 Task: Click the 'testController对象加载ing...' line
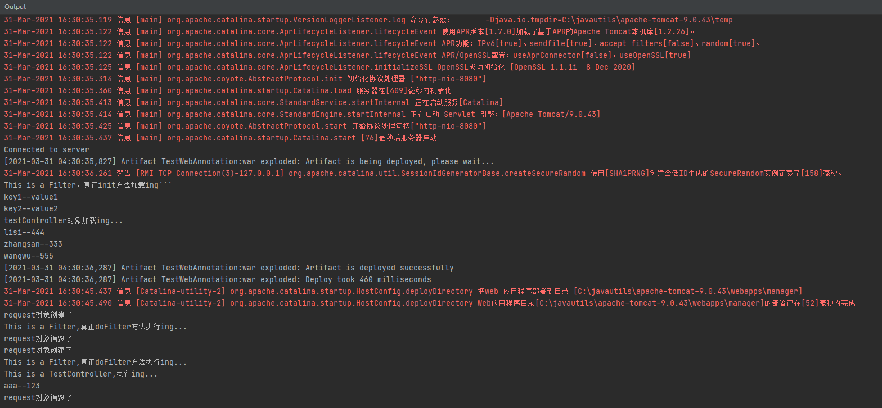[64, 220]
